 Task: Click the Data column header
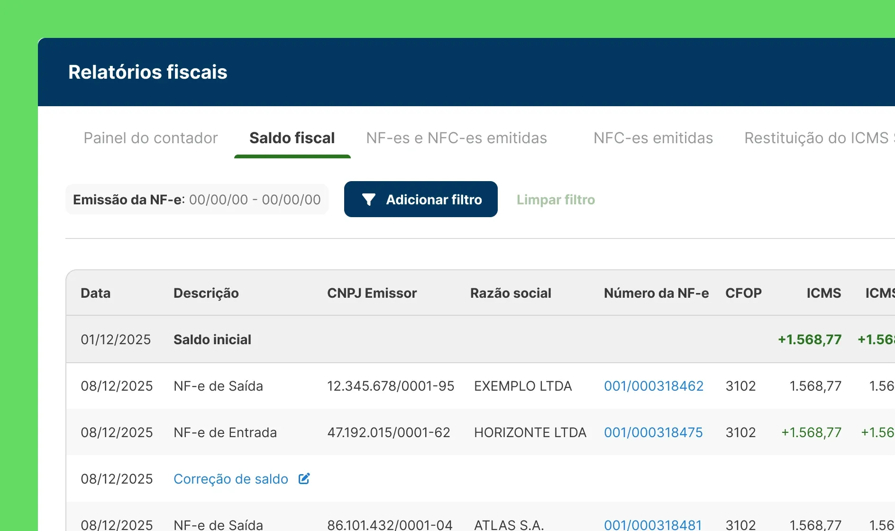tap(96, 293)
